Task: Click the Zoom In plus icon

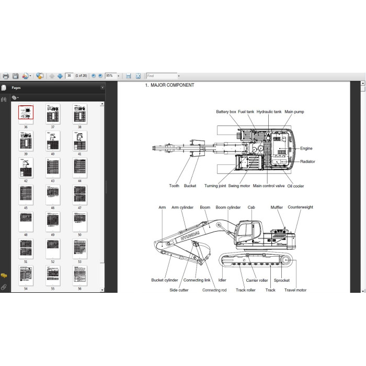Action: point(100,76)
